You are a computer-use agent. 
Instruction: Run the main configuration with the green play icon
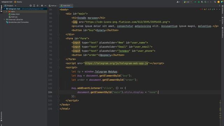point(195,2)
